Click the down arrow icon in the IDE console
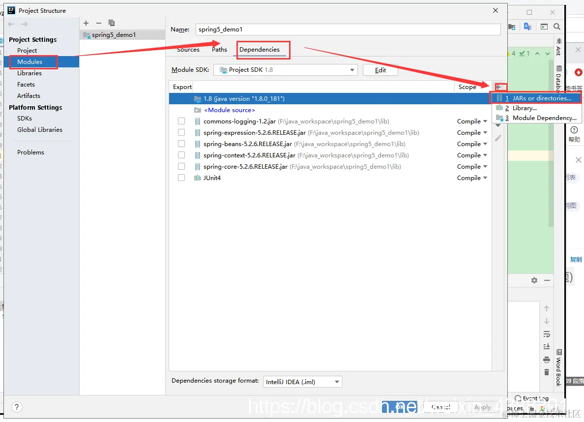Image resolution: width=584 pixels, height=422 pixels. pos(546,321)
